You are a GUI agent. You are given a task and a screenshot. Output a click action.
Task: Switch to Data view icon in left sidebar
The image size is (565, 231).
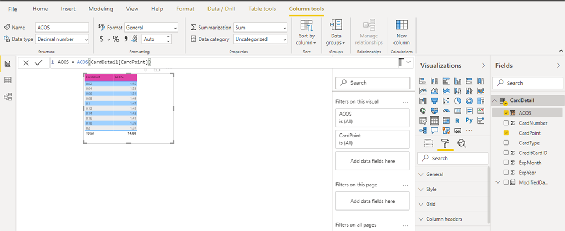pyautogui.click(x=8, y=80)
